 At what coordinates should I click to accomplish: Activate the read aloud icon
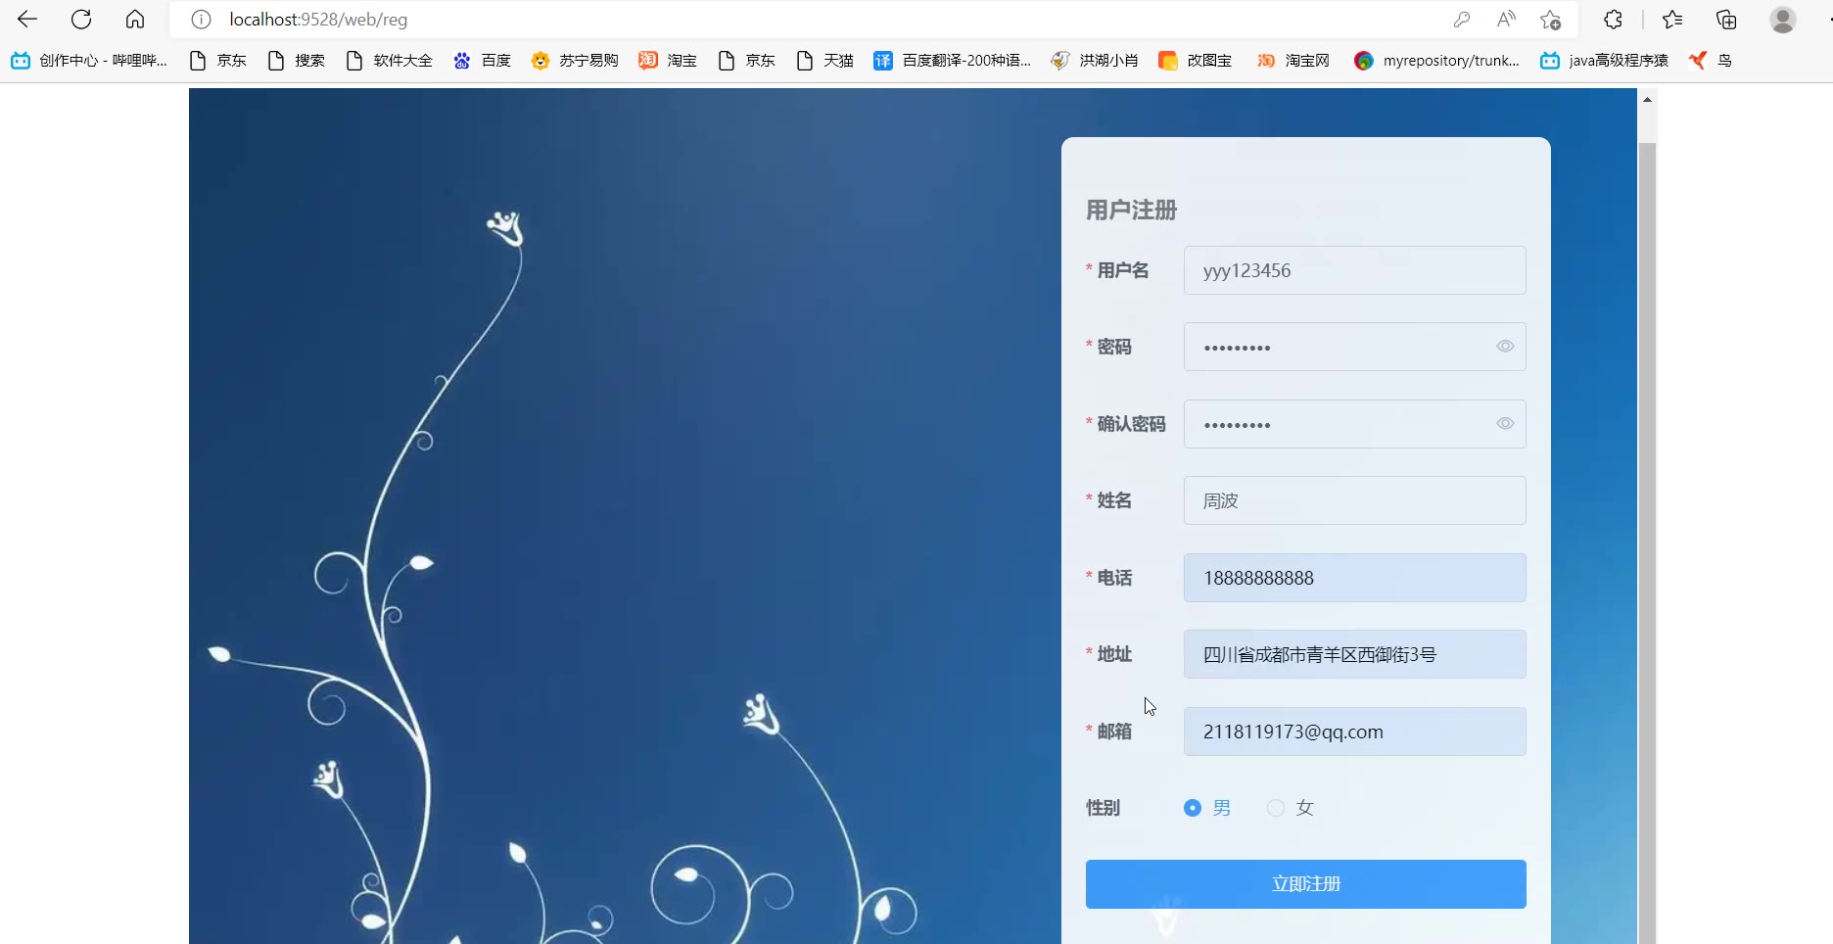[x=1506, y=20]
